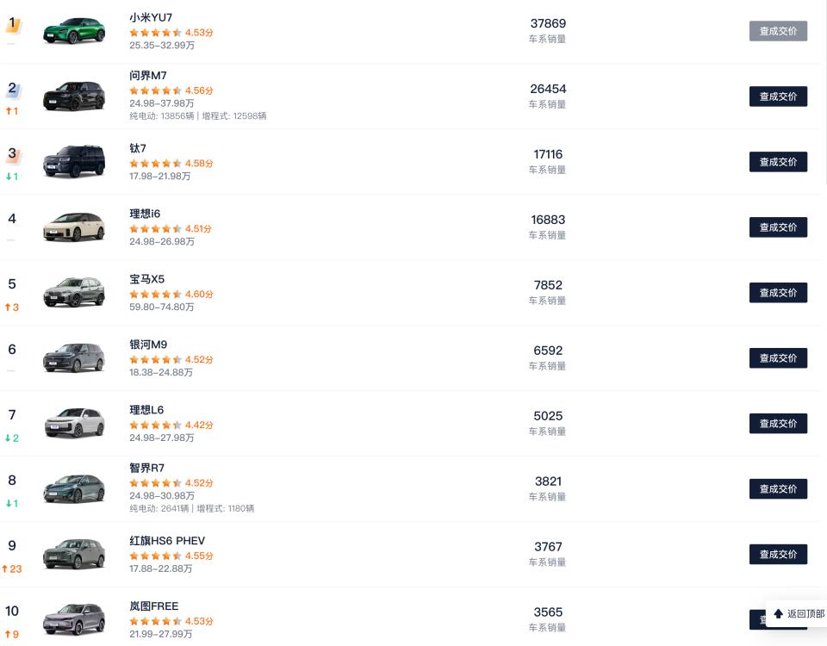Check transaction price for 理想i6
The height and width of the screenshot is (646, 827).
(x=778, y=227)
